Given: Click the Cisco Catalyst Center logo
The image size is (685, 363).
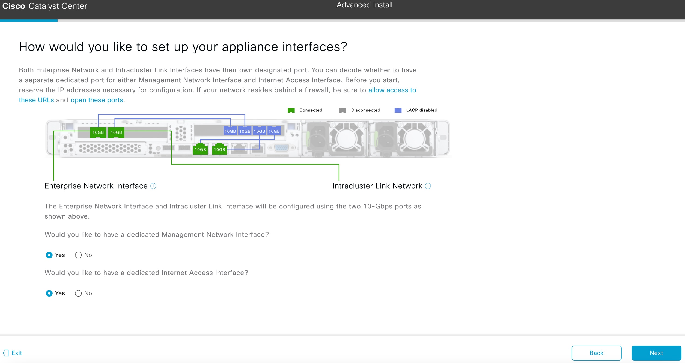Looking at the screenshot, I should (x=44, y=6).
